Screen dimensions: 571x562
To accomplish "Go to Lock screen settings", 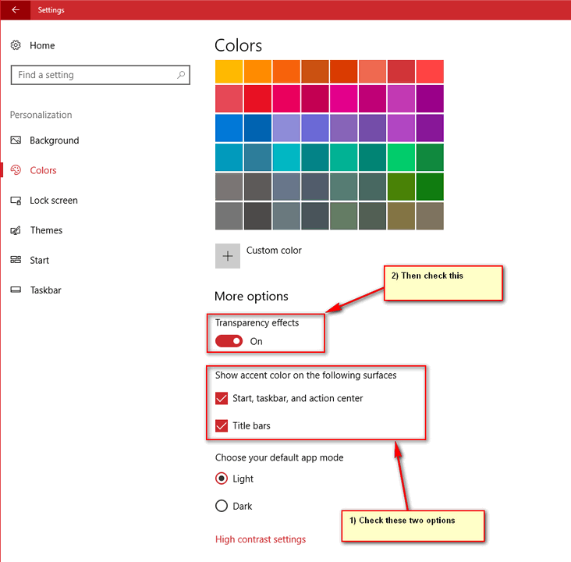I will point(54,201).
